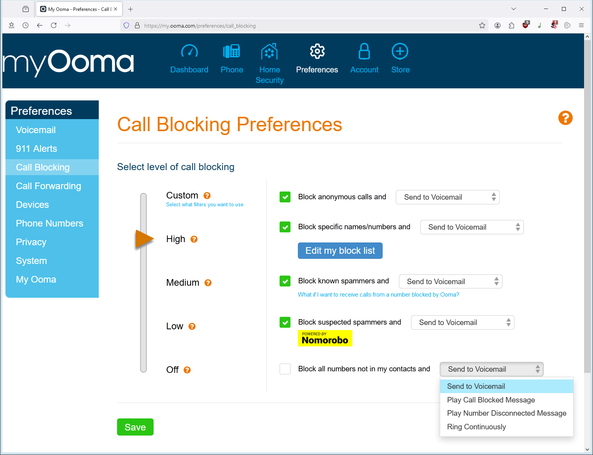Expand the suspected spammers action dropdown
The width and height of the screenshot is (593, 455).
[x=462, y=323]
